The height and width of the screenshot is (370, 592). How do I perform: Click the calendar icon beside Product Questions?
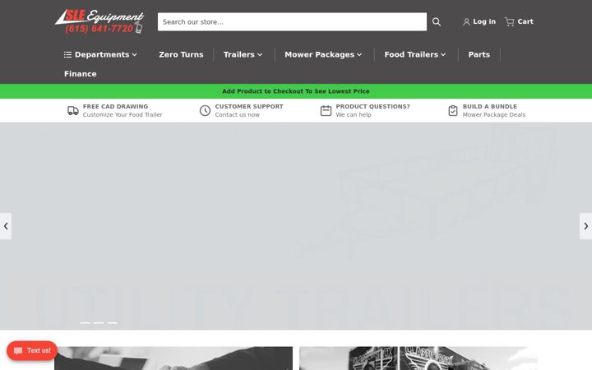326,111
